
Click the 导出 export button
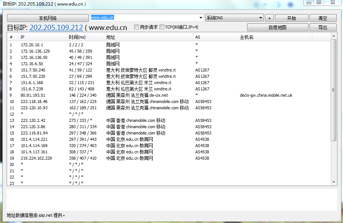323,27
